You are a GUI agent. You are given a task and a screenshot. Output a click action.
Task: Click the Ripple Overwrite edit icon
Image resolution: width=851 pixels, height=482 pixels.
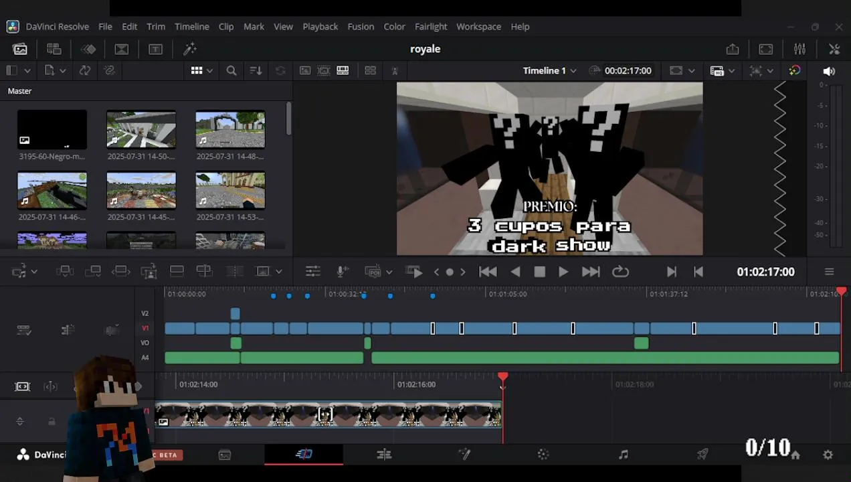coord(121,271)
